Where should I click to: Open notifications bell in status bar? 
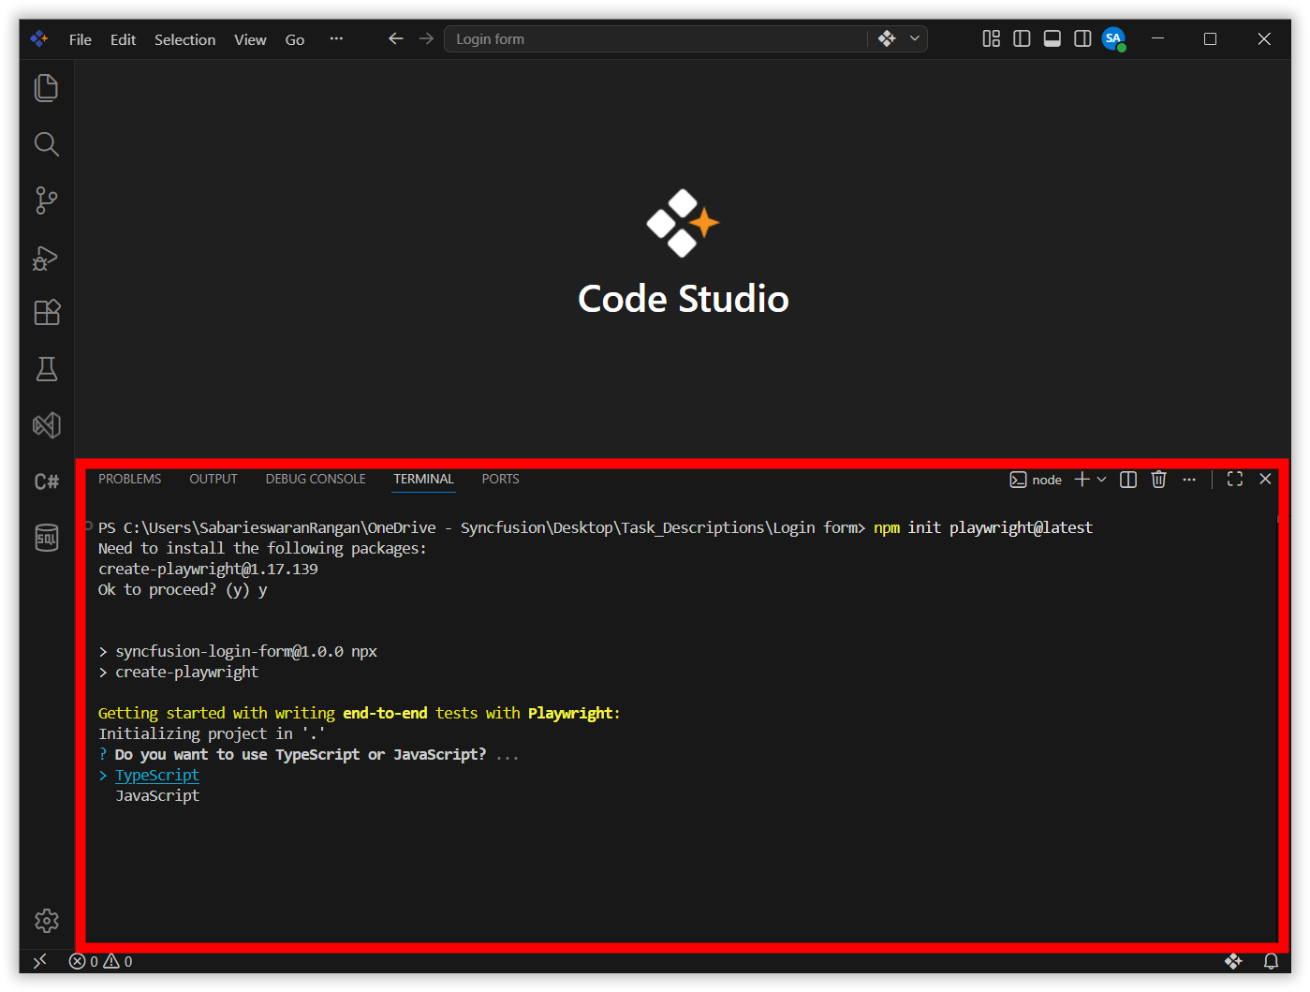coord(1271,961)
